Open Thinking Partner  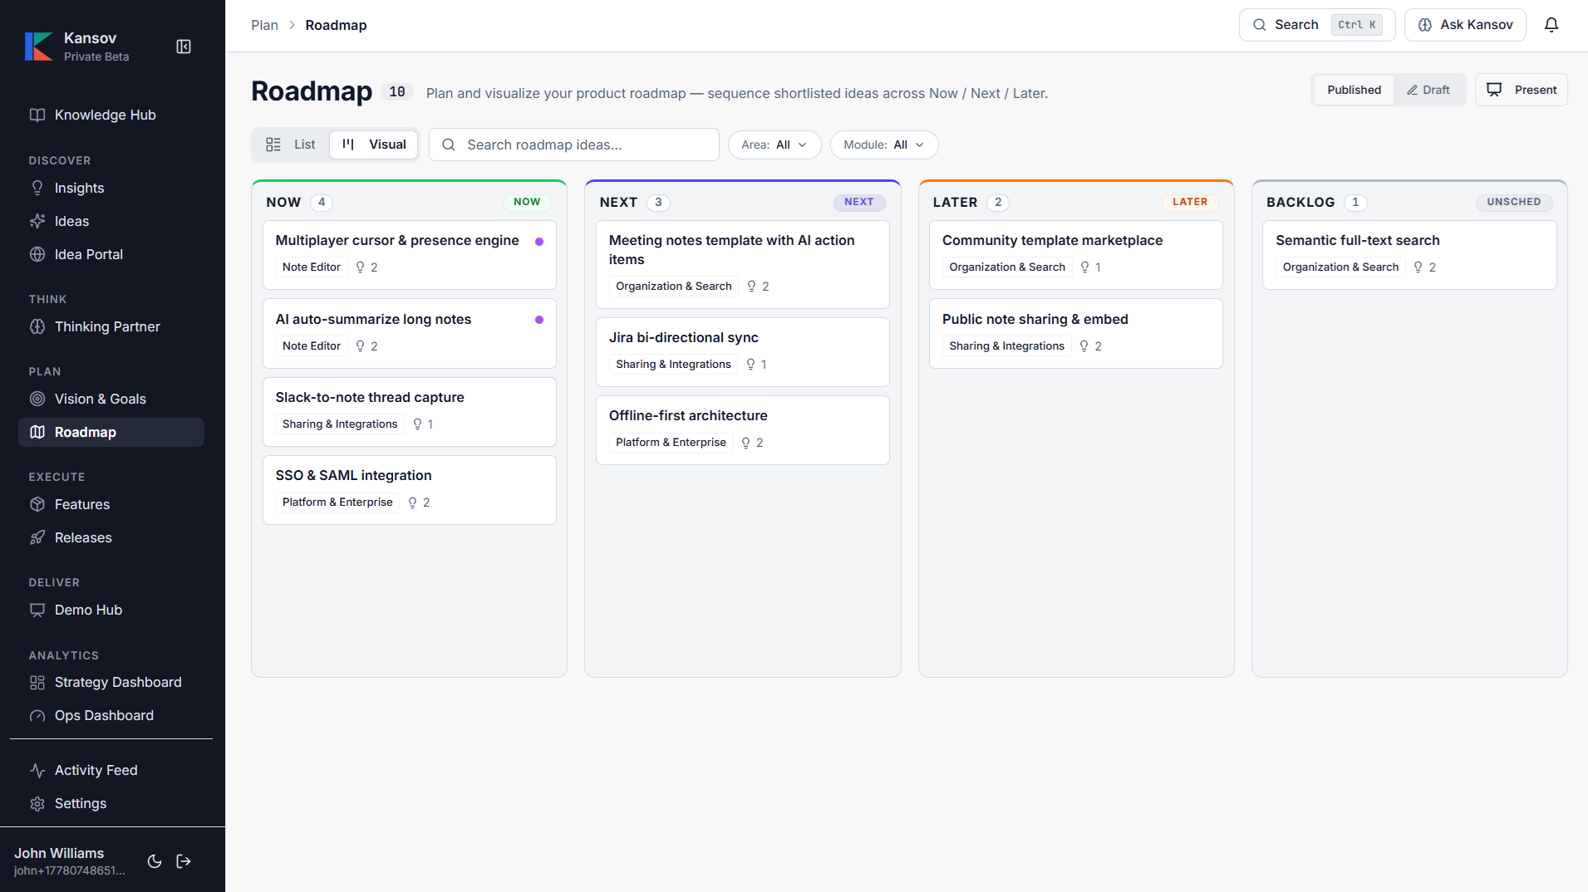(111, 326)
